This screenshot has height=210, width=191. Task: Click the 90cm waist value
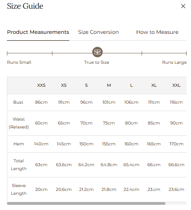tap(176, 123)
